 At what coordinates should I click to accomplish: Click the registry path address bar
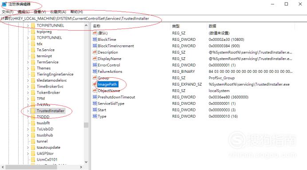tap(153, 18)
